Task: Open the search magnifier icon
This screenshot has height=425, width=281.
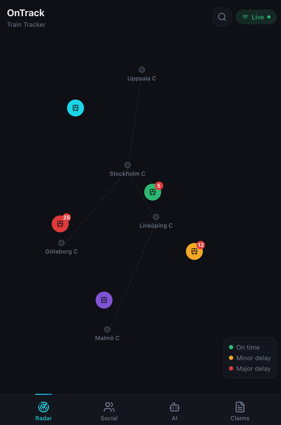Action: (222, 17)
